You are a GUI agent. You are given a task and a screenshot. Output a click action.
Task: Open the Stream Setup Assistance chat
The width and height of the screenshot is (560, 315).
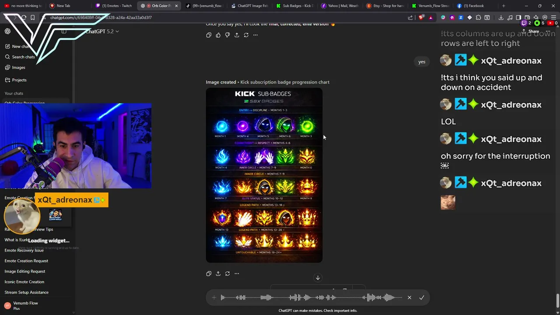(27, 292)
